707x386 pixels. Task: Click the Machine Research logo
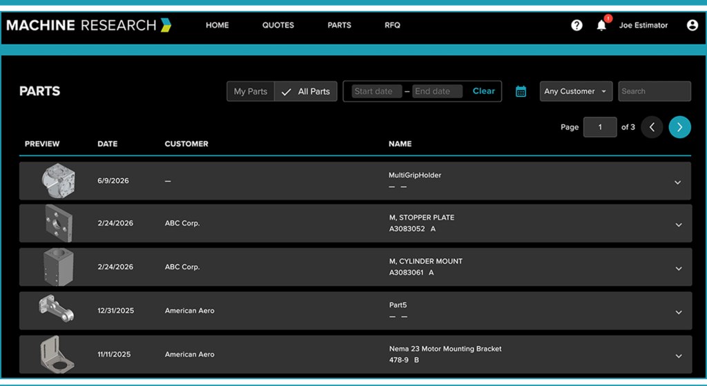pyautogui.click(x=89, y=26)
